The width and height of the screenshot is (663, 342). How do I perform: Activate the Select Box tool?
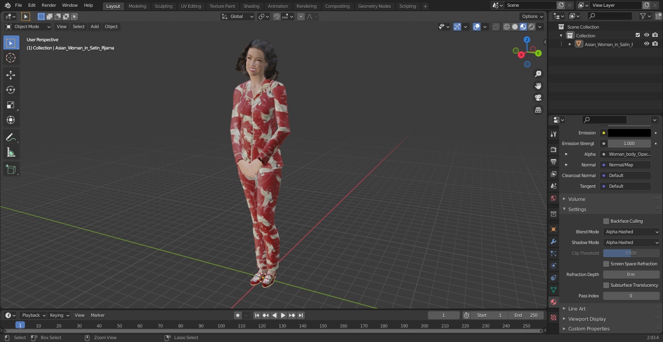(11, 43)
